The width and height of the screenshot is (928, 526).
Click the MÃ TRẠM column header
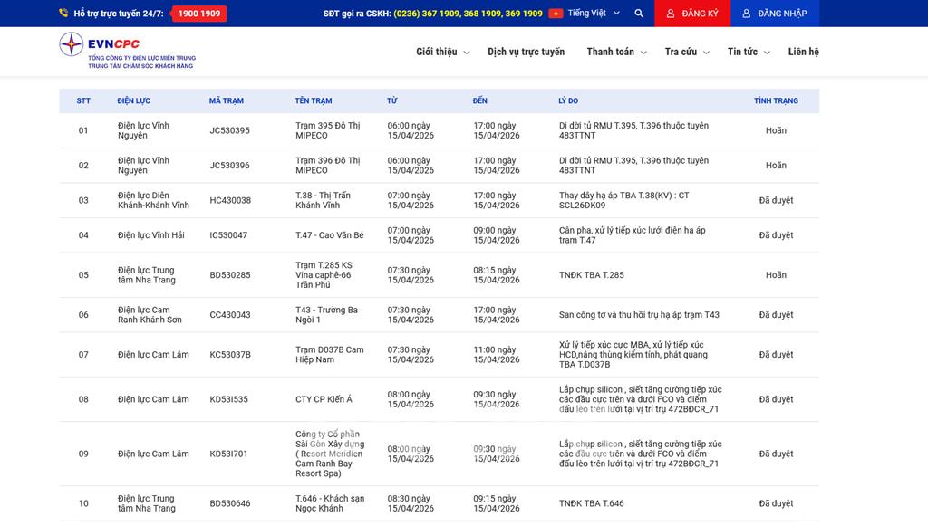[226, 100]
